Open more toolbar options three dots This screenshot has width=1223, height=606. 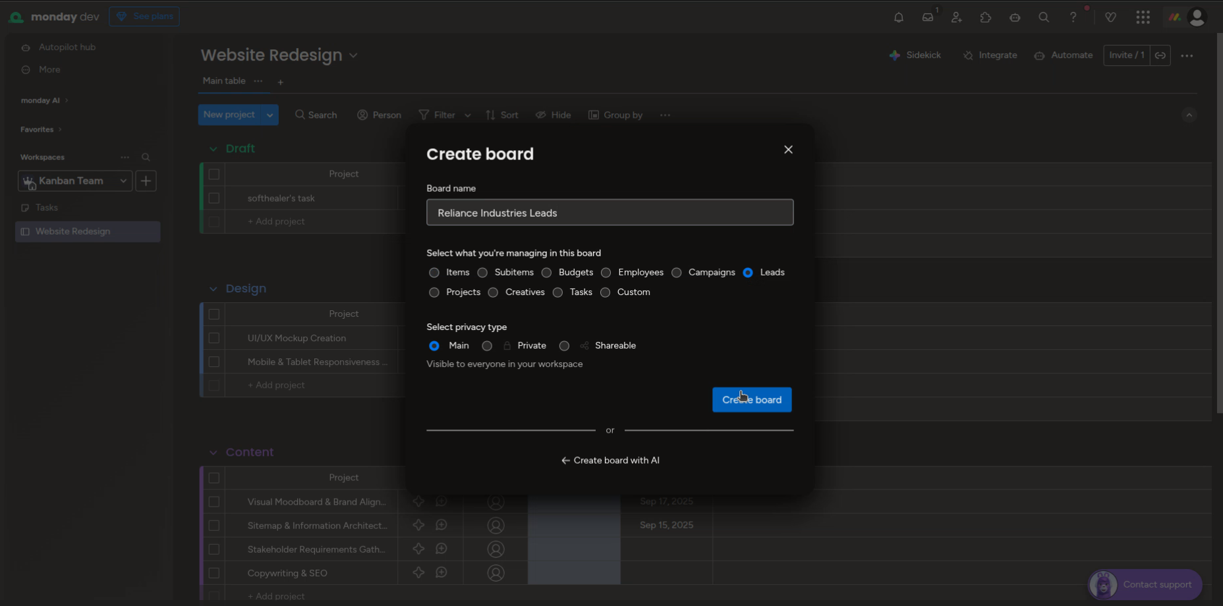point(666,115)
